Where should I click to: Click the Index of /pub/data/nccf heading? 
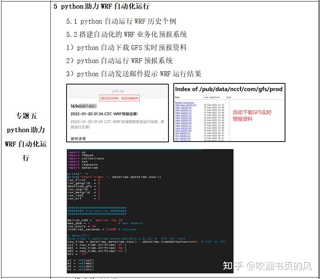tap(229, 89)
